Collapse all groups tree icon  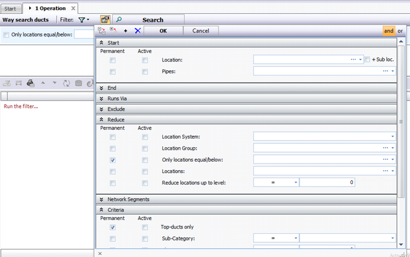pos(101,31)
